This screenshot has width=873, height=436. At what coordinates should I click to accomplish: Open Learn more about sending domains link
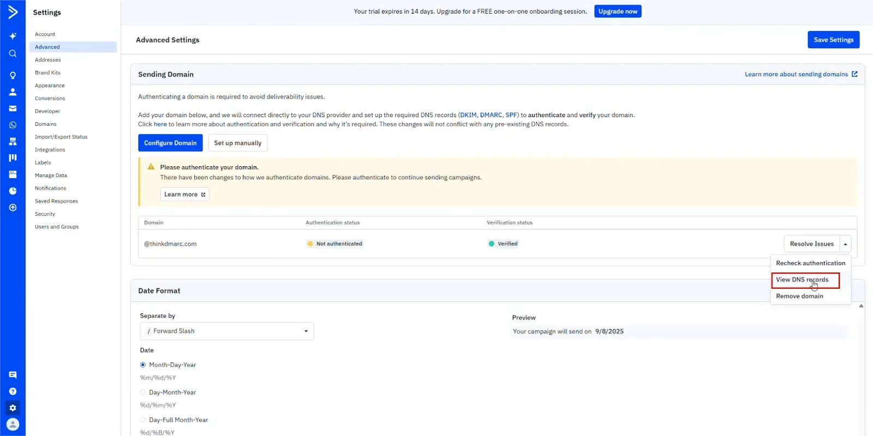pos(801,74)
